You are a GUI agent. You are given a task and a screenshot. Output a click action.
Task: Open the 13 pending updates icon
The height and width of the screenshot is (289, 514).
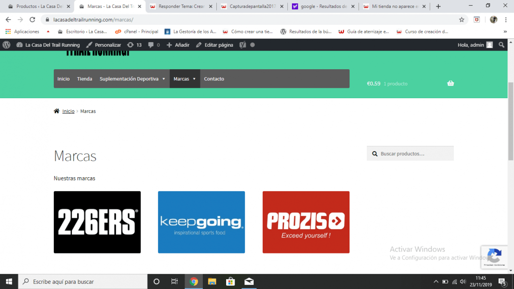[135, 45]
